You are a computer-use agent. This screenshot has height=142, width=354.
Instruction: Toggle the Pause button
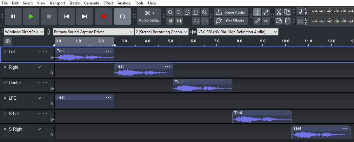13,16
